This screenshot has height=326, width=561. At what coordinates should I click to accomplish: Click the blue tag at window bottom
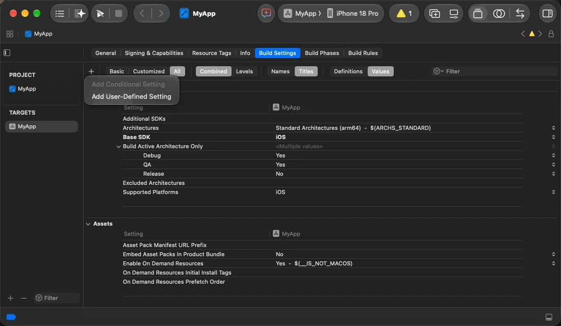tap(11, 317)
